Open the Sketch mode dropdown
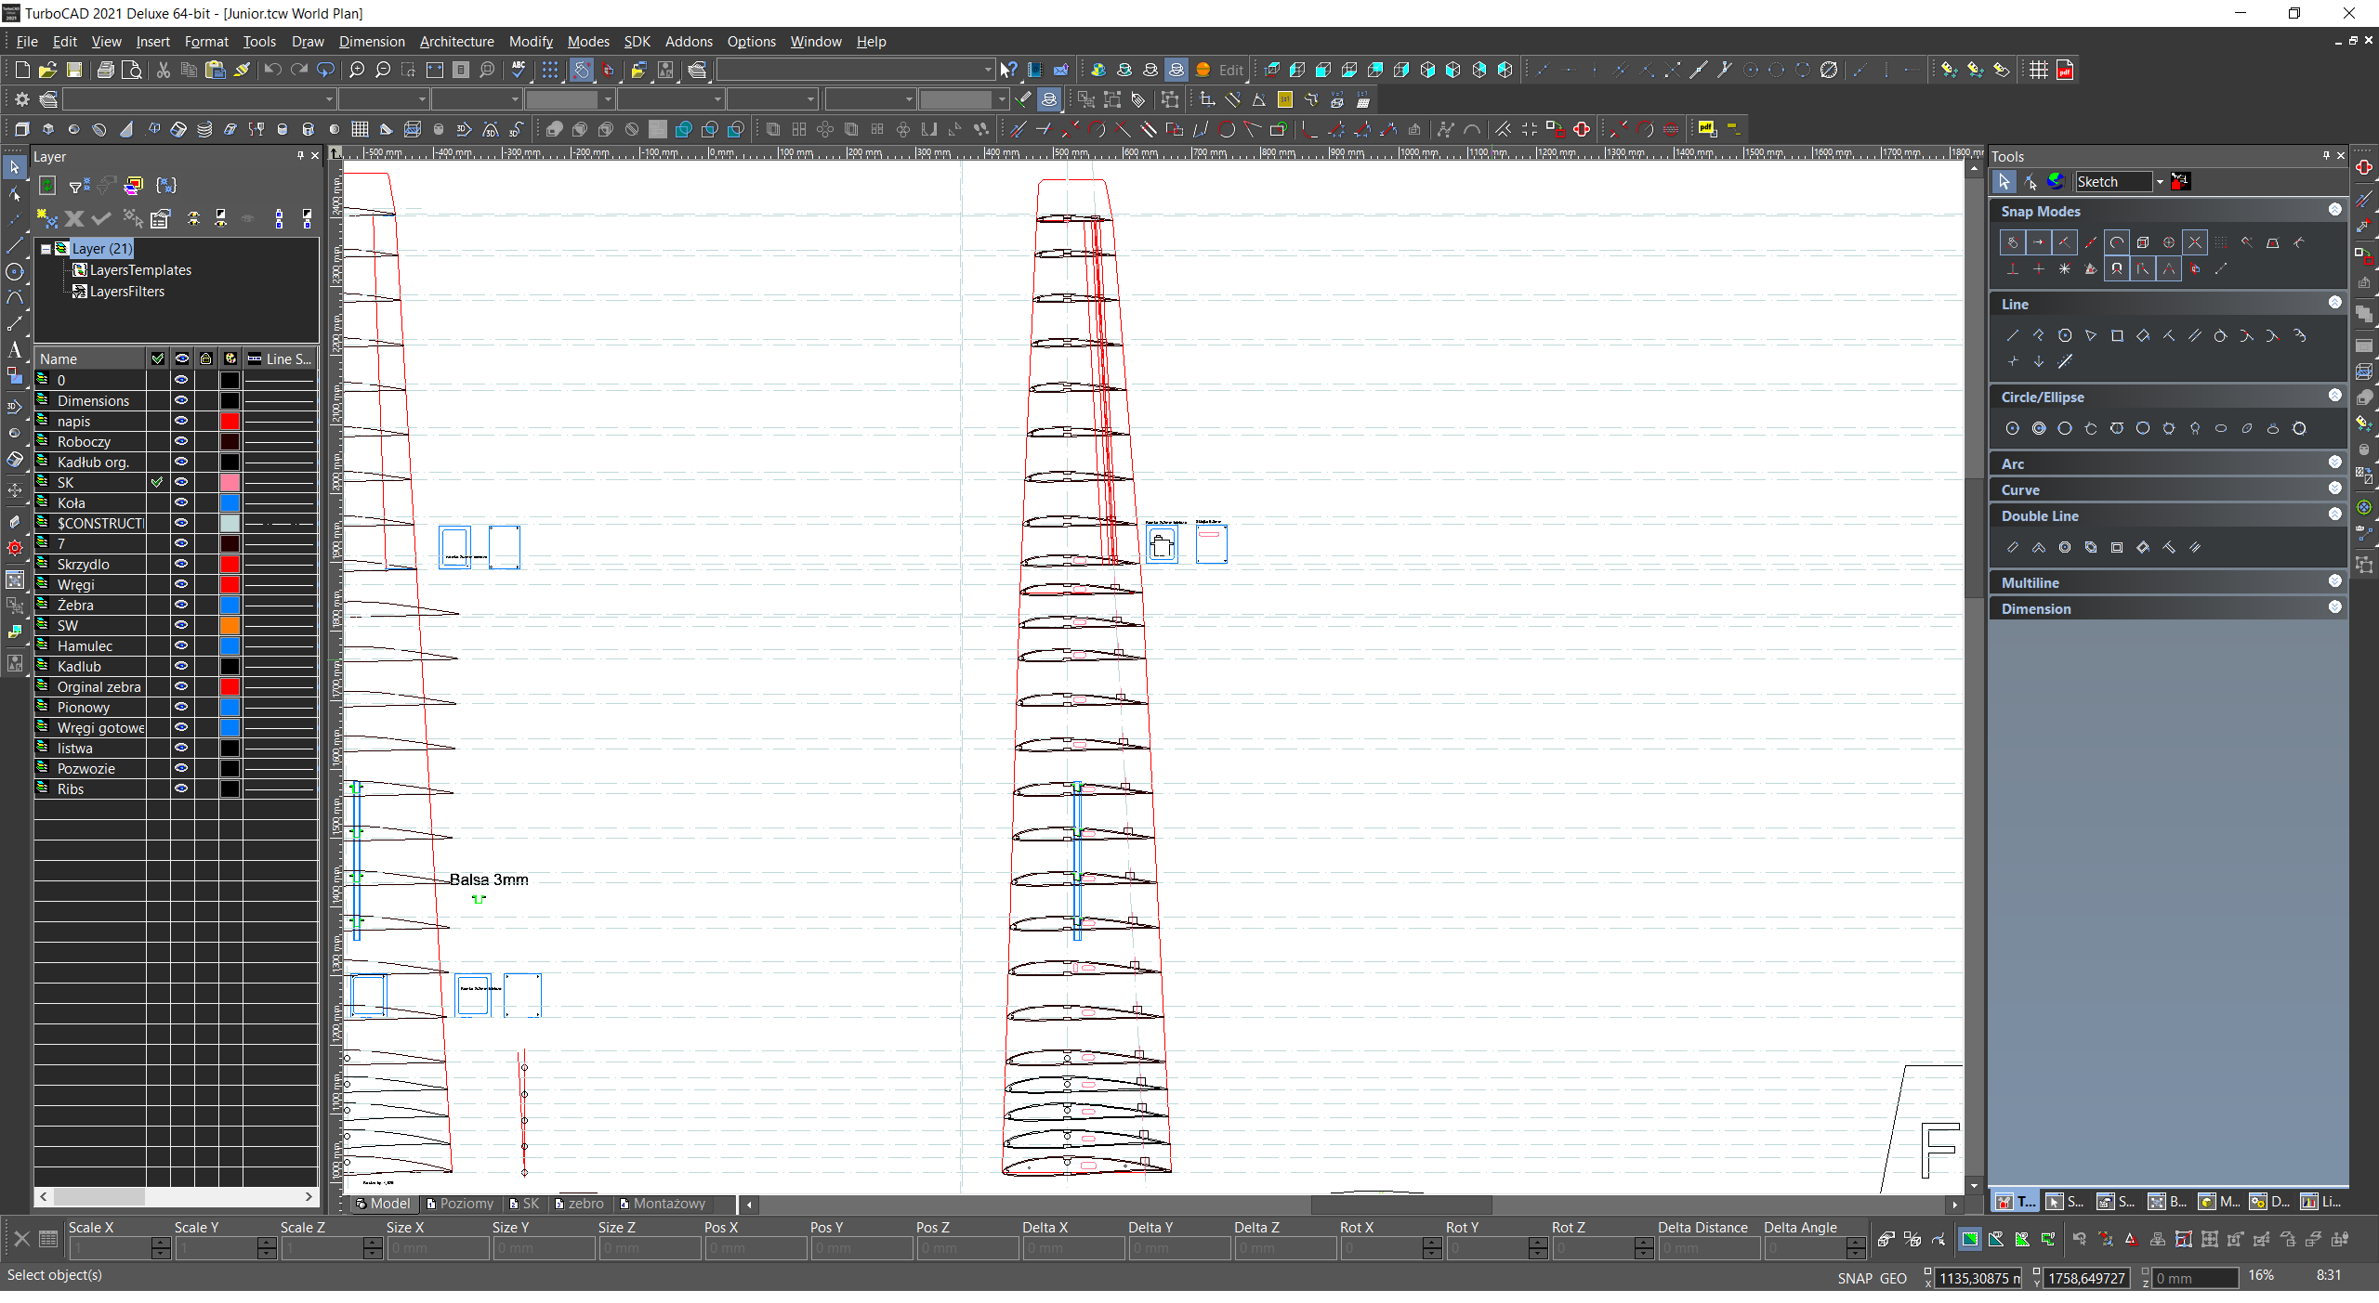The width and height of the screenshot is (2379, 1303). point(2159,182)
